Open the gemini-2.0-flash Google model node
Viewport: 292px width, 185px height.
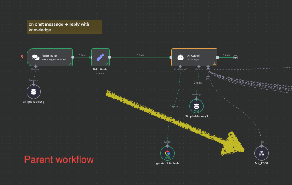pyautogui.click(x=167, y=153)
